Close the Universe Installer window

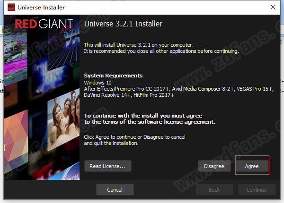(x=273, y=7)
